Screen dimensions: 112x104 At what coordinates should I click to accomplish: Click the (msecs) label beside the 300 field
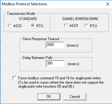click(x=73, y=64)
